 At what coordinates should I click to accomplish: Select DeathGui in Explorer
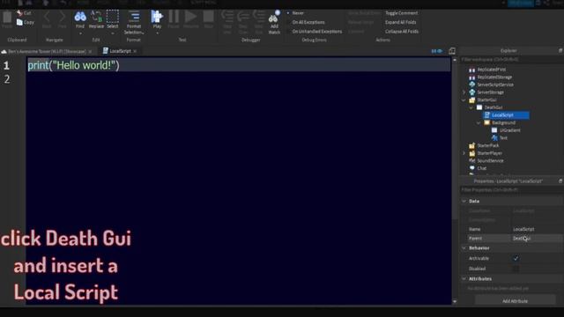coord(493,107)
